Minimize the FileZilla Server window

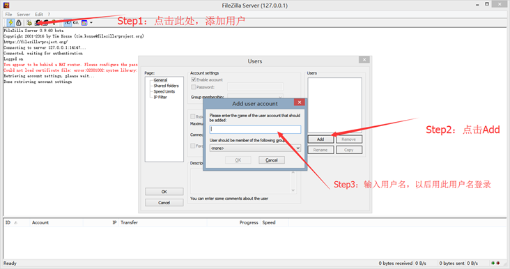point(477,5)
